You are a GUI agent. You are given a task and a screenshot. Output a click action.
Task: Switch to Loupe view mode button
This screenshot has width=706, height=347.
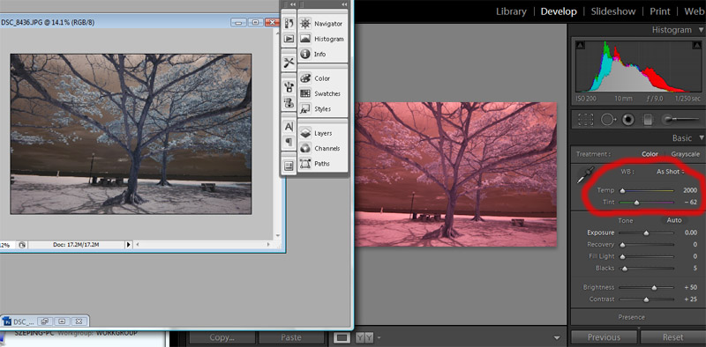click(342, 337)
